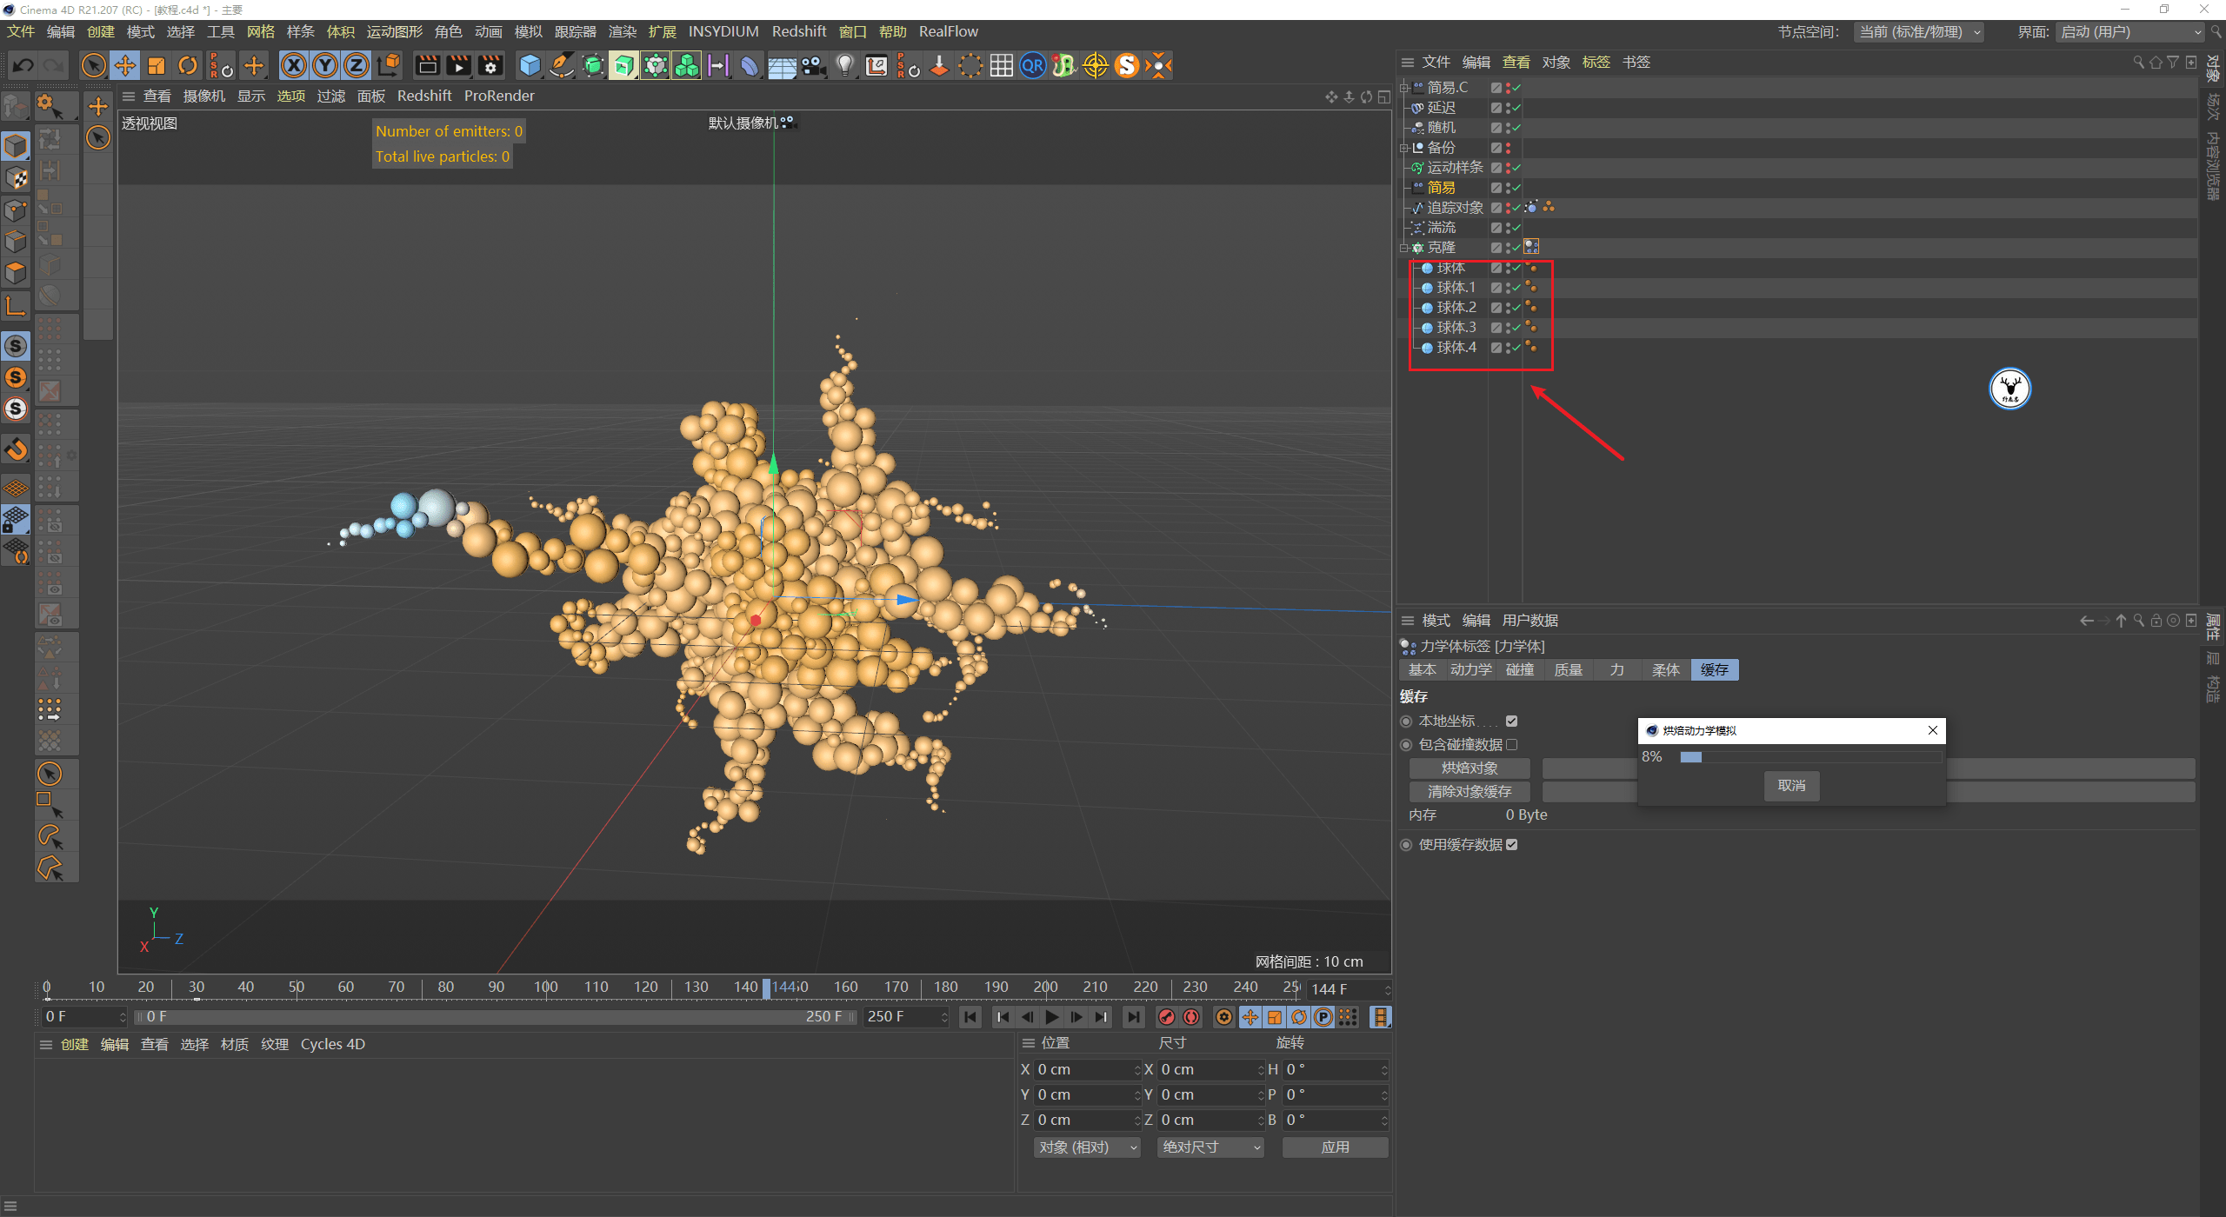Click the timeline scrubber at frame 144
This screenshot has width=2226, height=1217.
click(x=766, y=988)
